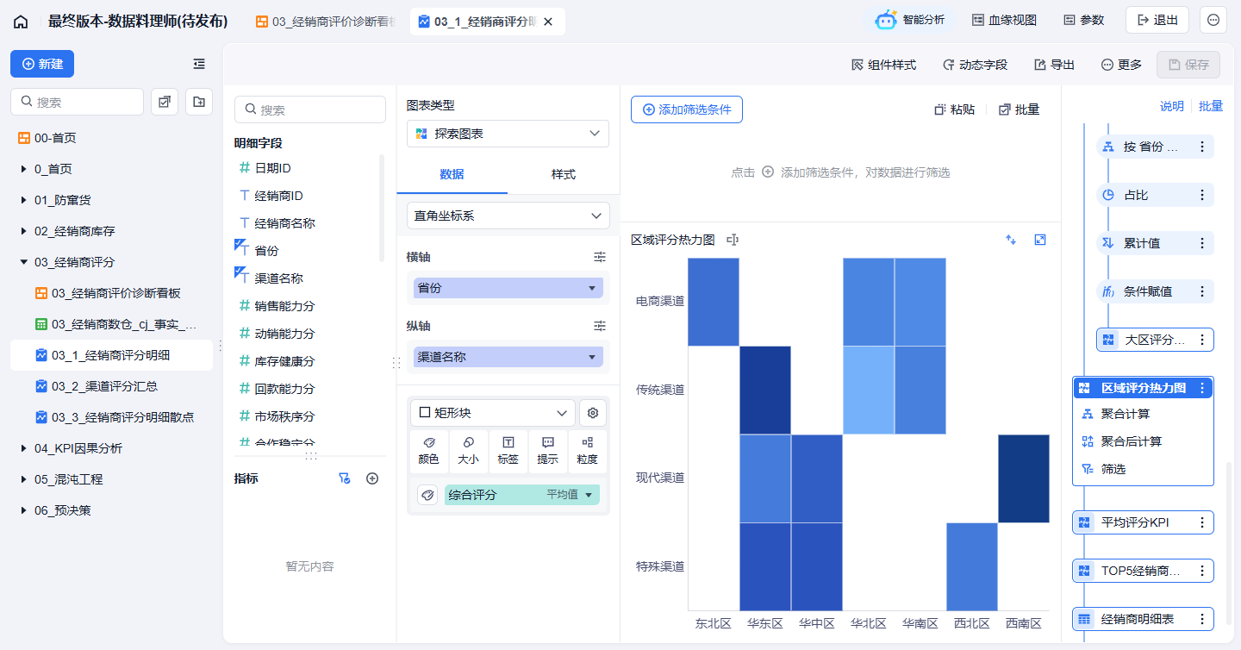Click the 说明 link in right panel
The height and width of the screenshot is (650, 1241).
click(x=1172, y=106)
